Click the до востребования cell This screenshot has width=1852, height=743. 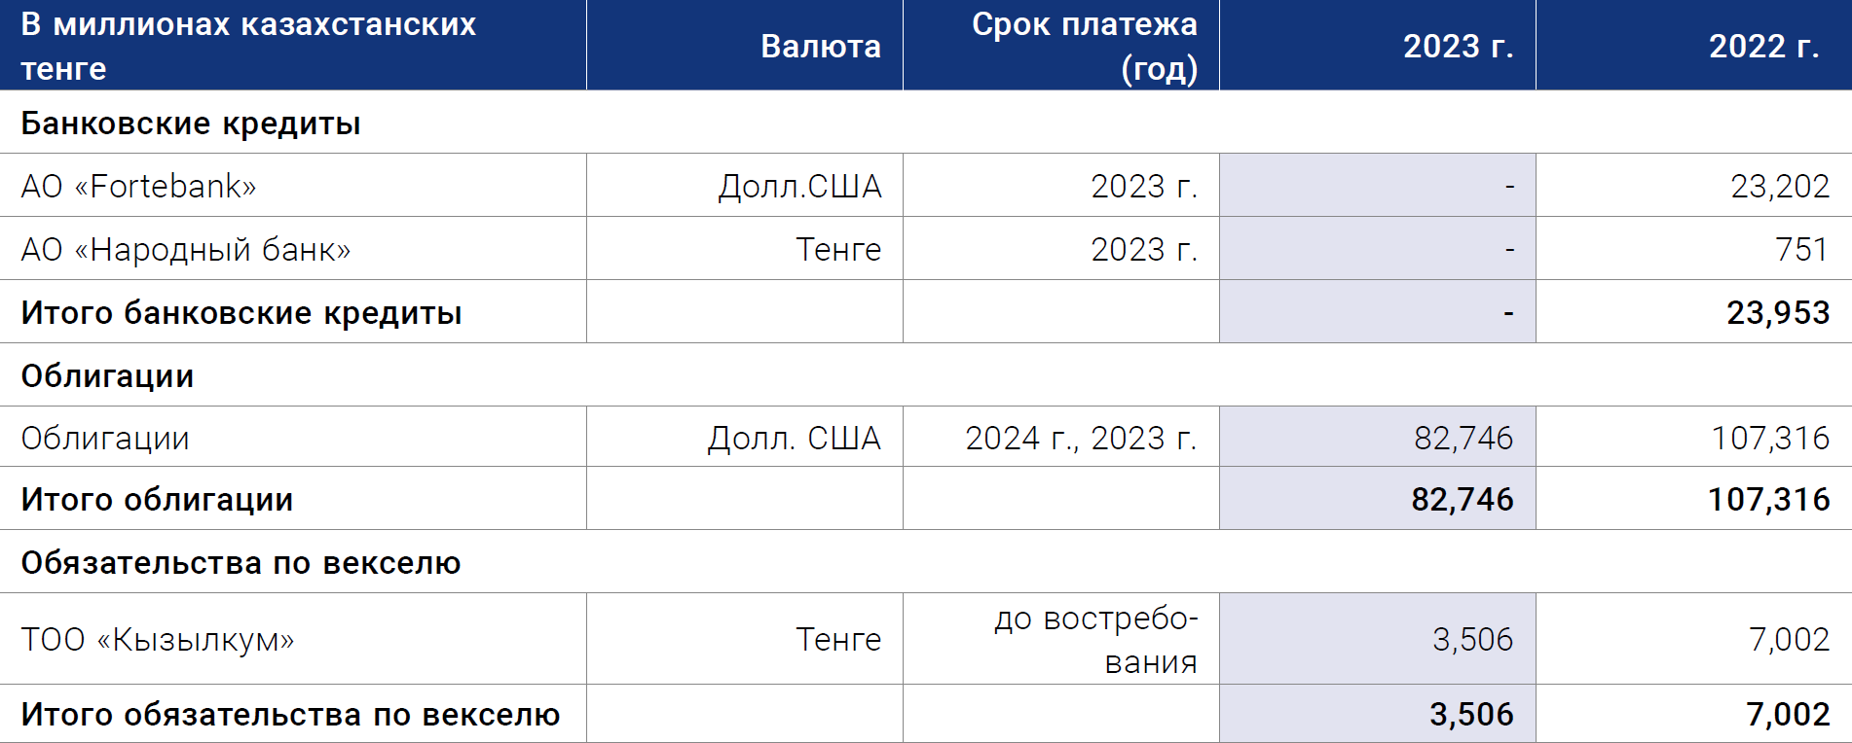click(1095, 639)
